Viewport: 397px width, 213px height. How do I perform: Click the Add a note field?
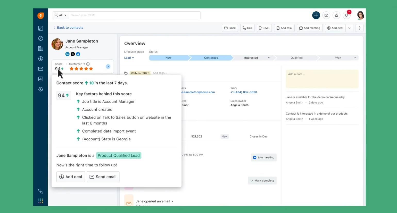pos(322,79)
